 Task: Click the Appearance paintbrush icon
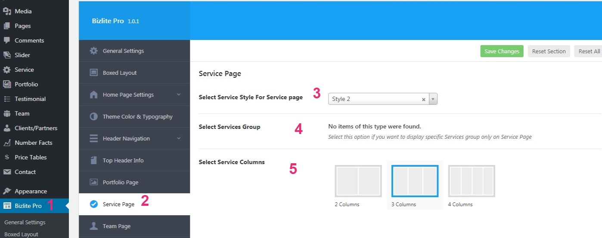click(x=7, y=191)
